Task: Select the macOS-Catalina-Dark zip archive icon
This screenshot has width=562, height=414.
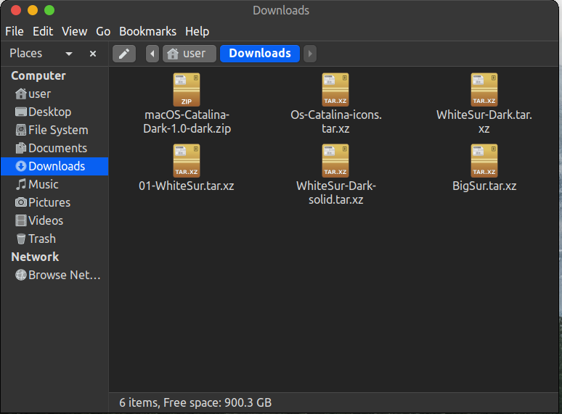Action: 187,90
